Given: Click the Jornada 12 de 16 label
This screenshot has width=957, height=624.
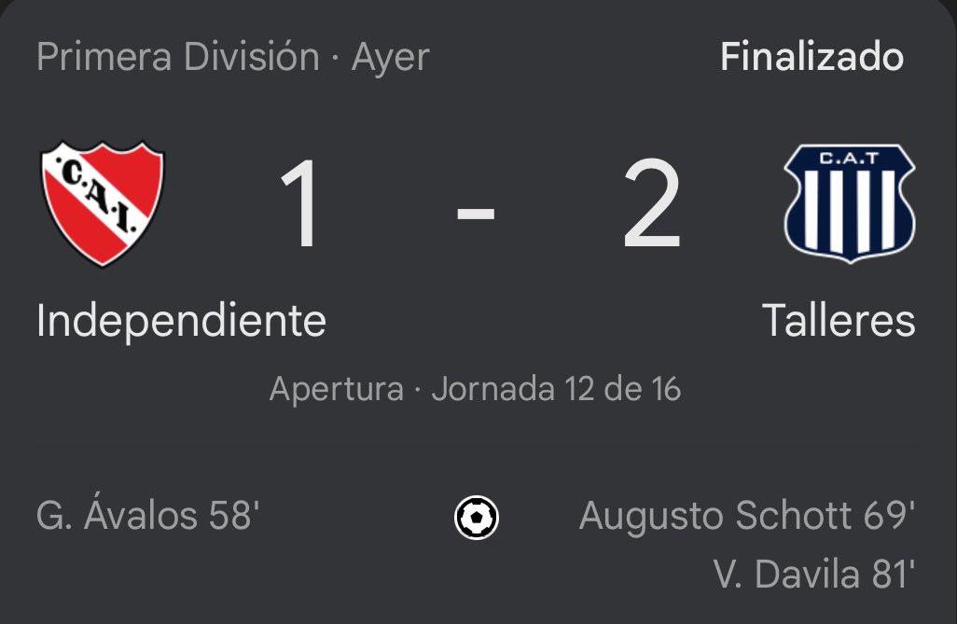Looking at the screenshot, I should point(556,389).
